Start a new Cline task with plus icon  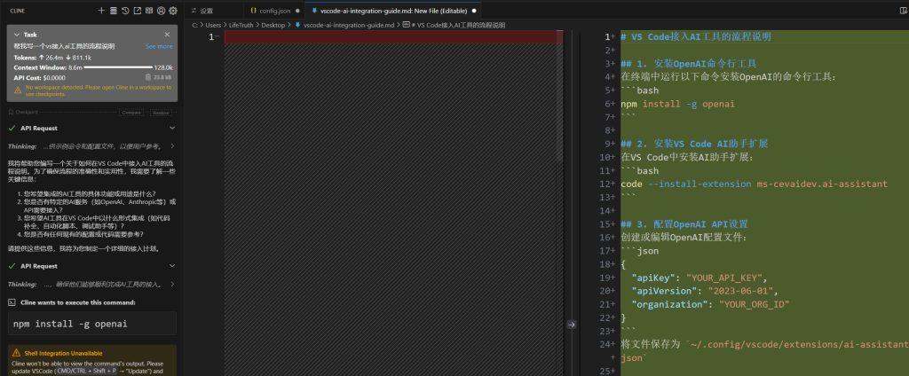(x=101, y=11)
